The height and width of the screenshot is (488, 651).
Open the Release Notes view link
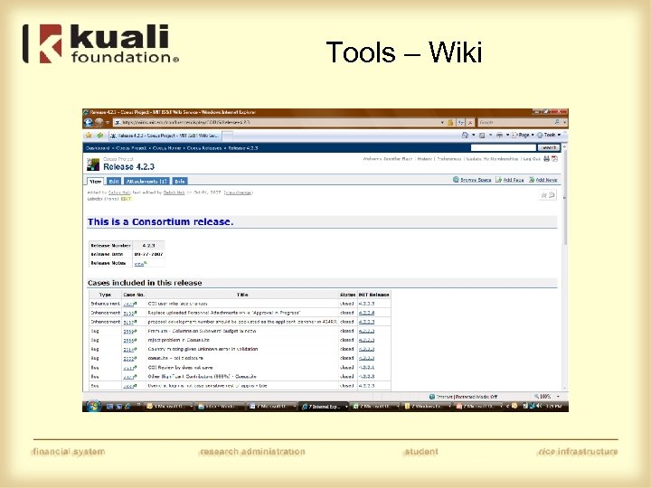[139, 264]
